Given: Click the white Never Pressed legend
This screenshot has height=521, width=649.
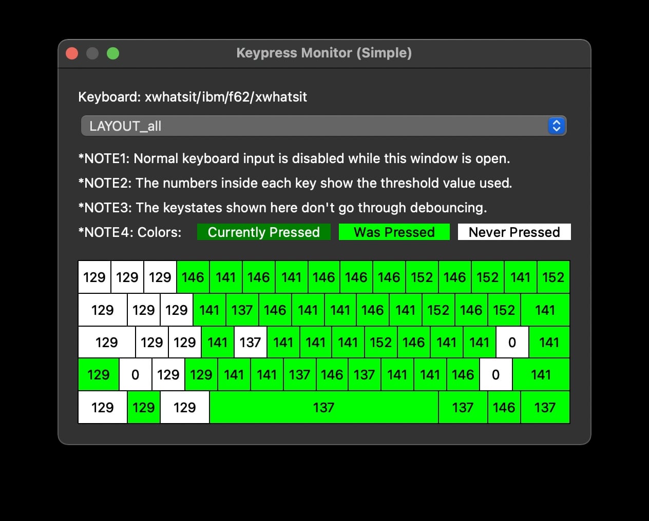Looking at the screenshot, I should tap(514, 232).
